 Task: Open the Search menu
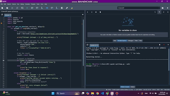pos(9,4)
